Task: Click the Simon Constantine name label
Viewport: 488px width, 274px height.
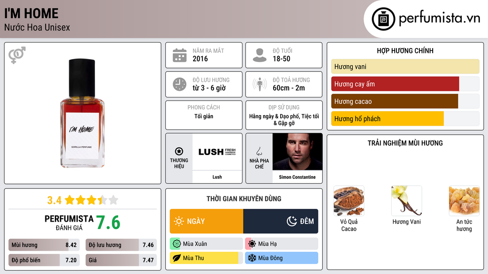Action: pyautogui.click(x=297, y=177)
